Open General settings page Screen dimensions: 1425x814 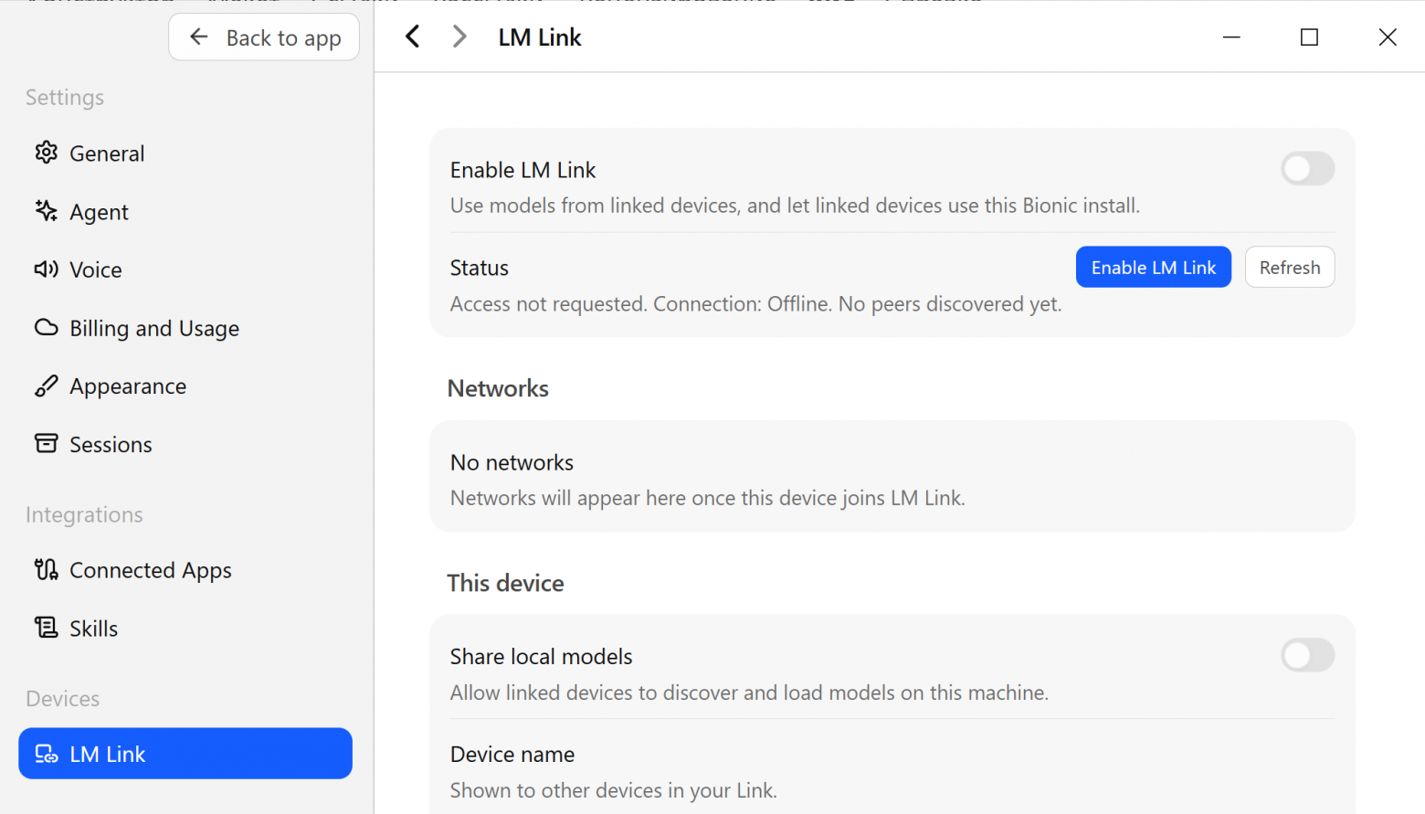[x=185, y=153]
